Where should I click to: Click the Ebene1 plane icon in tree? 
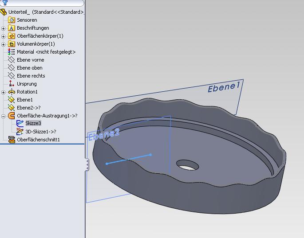12,100
